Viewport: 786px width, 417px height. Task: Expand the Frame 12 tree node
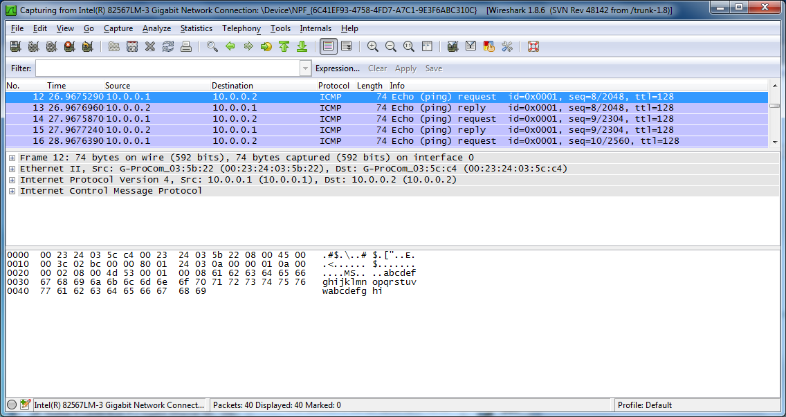(12, 158)
